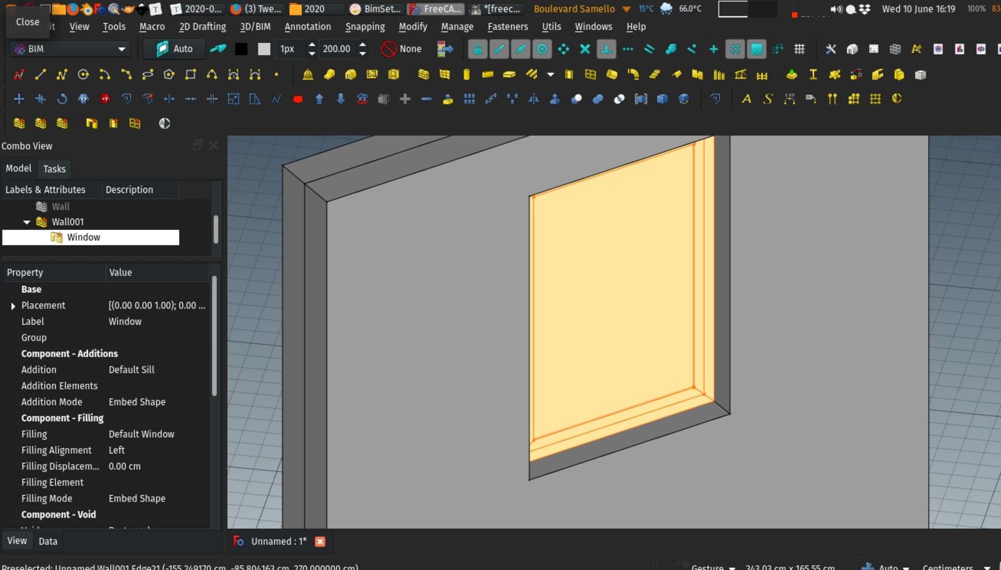Switch to the Data properties tab

48,541
